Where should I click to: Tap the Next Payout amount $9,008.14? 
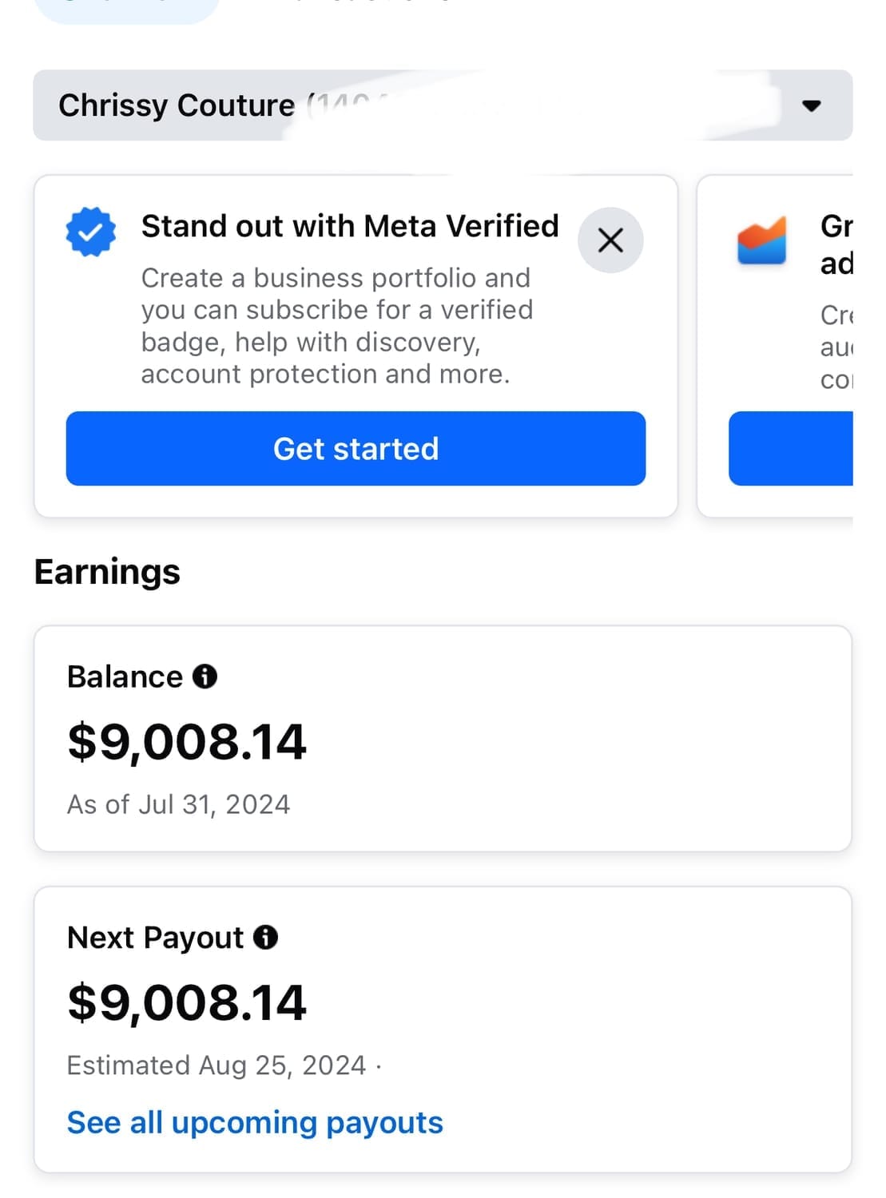[x=187, y=1002]
